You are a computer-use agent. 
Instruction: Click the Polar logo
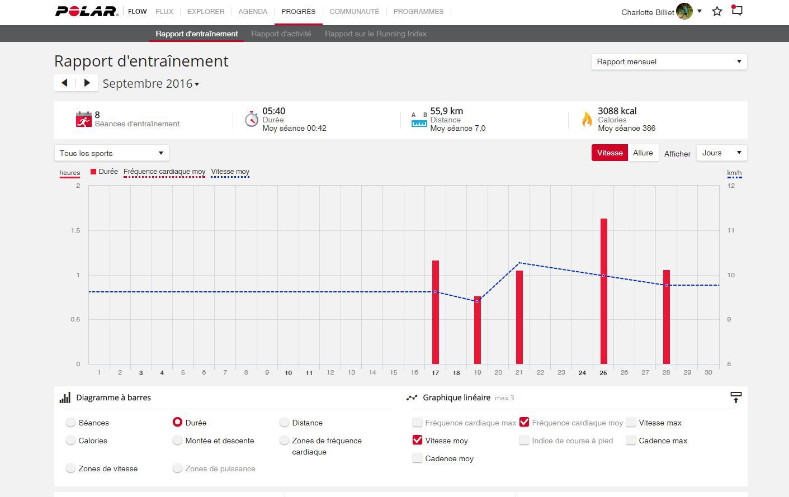pos(87,11)
